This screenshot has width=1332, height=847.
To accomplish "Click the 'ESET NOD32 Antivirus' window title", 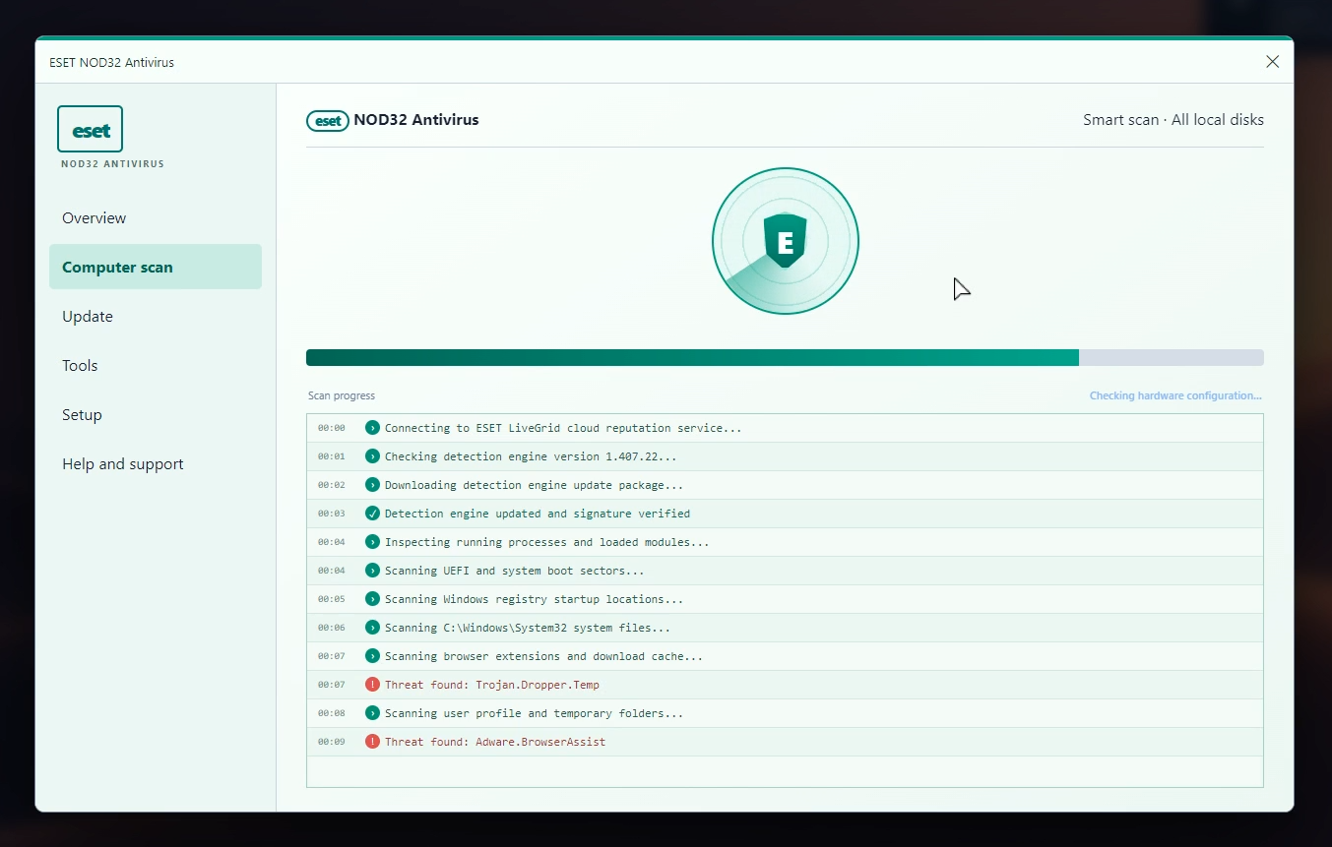I will coord(111,62).
